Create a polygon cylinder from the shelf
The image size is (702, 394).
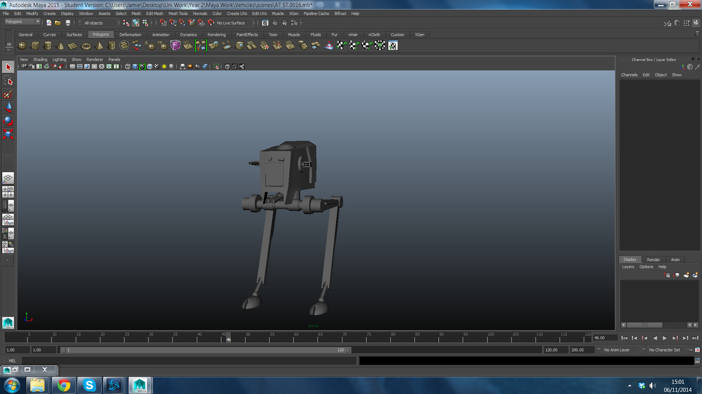[x=48, y=46]
